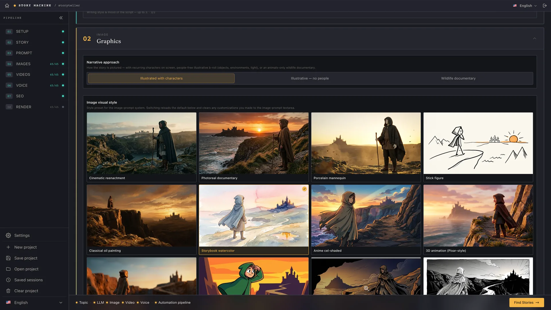Click the Find Stories button

coord(526,303)
